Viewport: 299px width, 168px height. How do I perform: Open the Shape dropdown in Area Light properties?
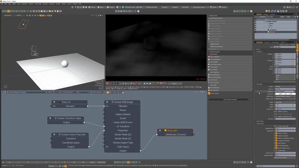[285, 102]
